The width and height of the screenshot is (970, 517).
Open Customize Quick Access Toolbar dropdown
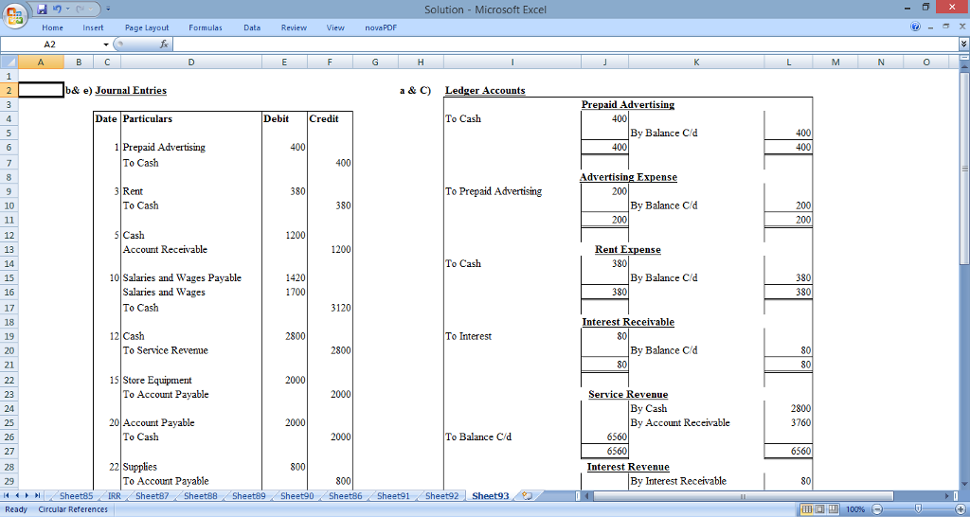click(108, 9)
